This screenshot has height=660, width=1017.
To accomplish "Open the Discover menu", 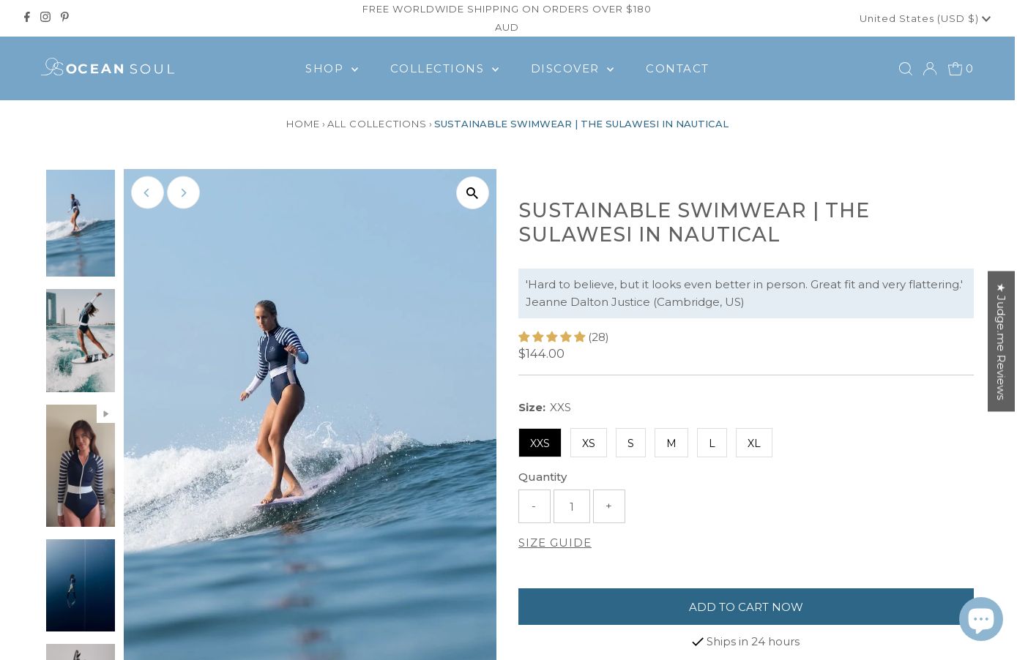I will pyautogui.click(x=572, y=69).
